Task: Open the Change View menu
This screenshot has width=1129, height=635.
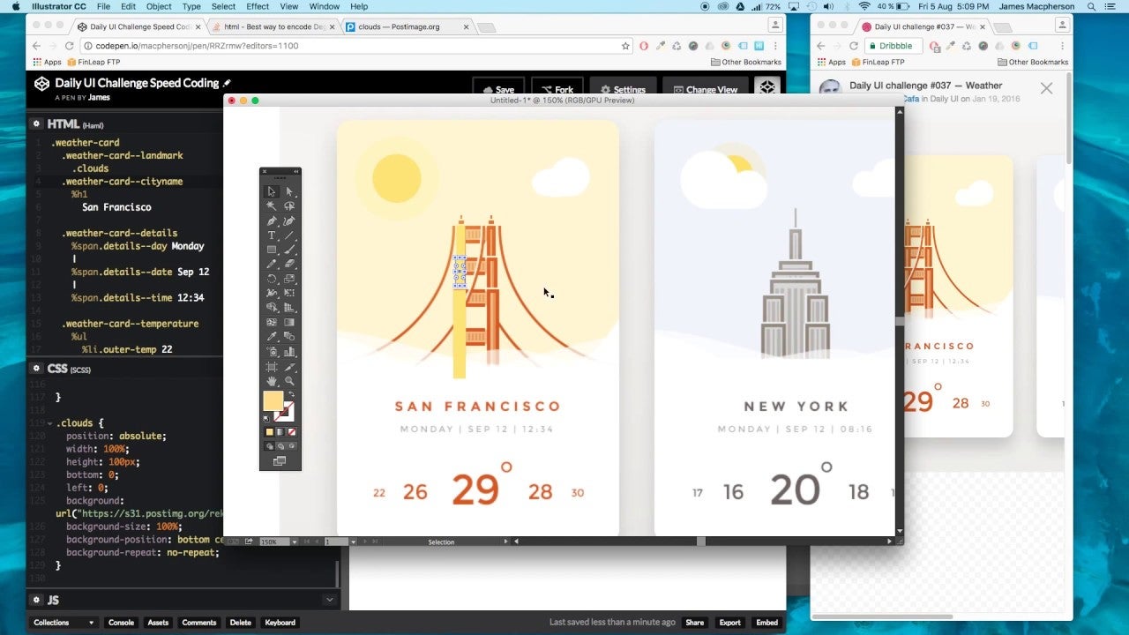Action: 706,89
